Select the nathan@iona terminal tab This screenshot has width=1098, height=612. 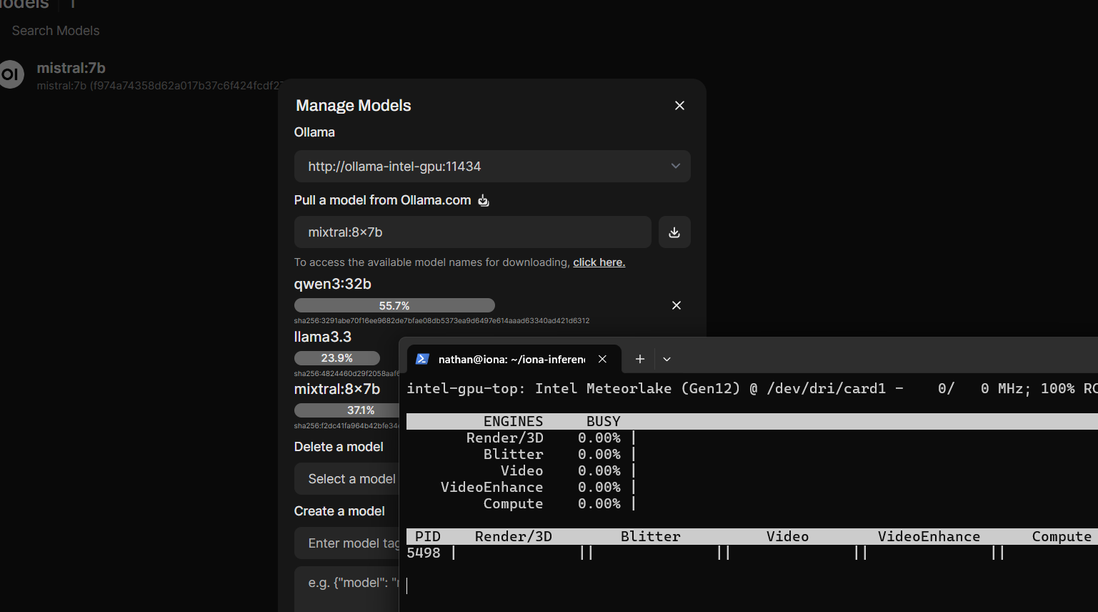513,359
